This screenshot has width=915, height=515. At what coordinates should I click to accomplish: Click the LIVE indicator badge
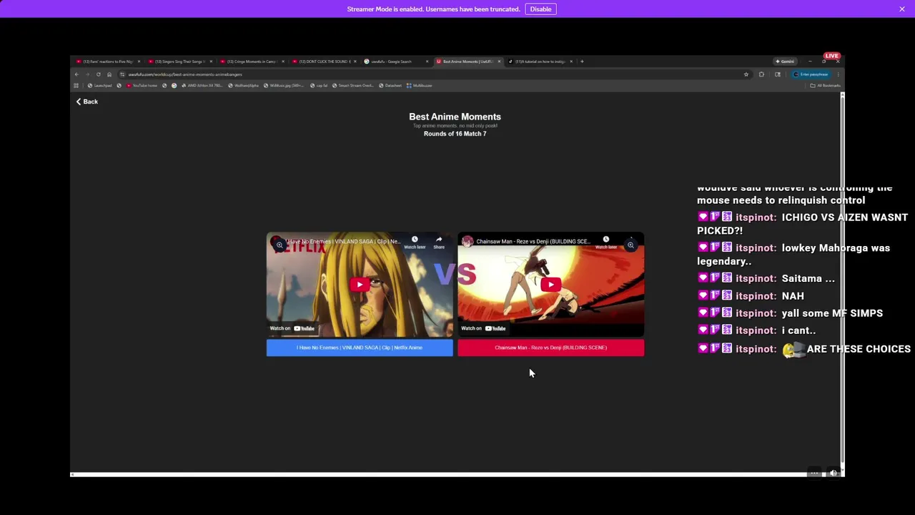click(831, 56)
